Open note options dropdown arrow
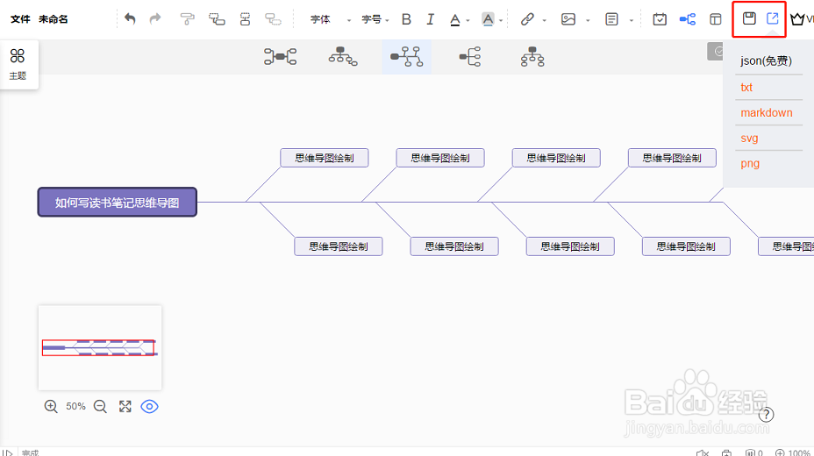This screenshot has height=456, width=814. click(632, 21)
